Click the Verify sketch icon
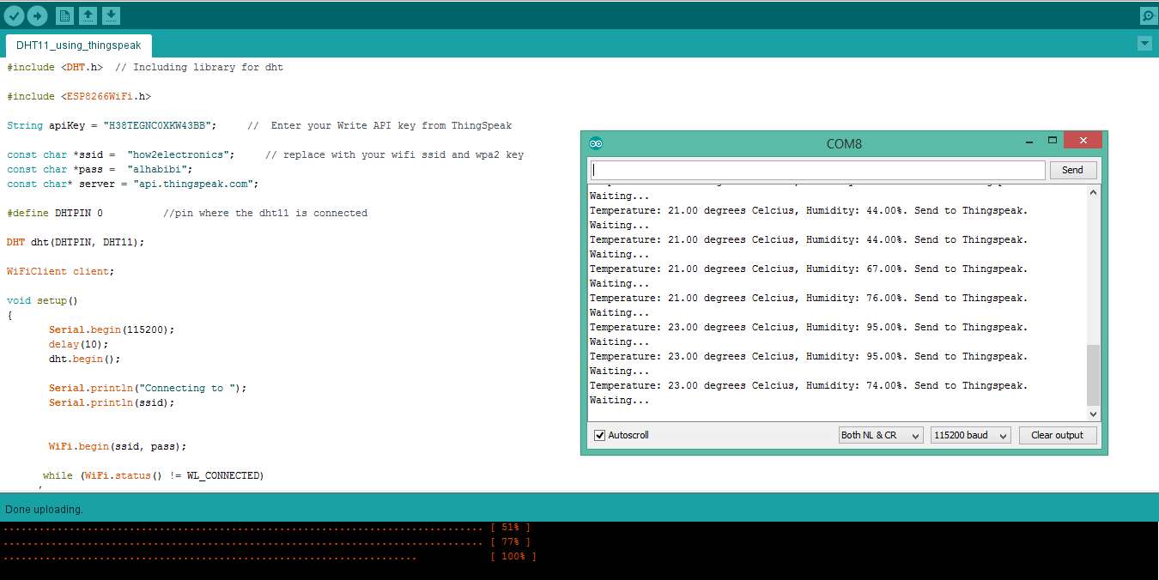This screenshot has width=1159, height=580. point(15,15)
